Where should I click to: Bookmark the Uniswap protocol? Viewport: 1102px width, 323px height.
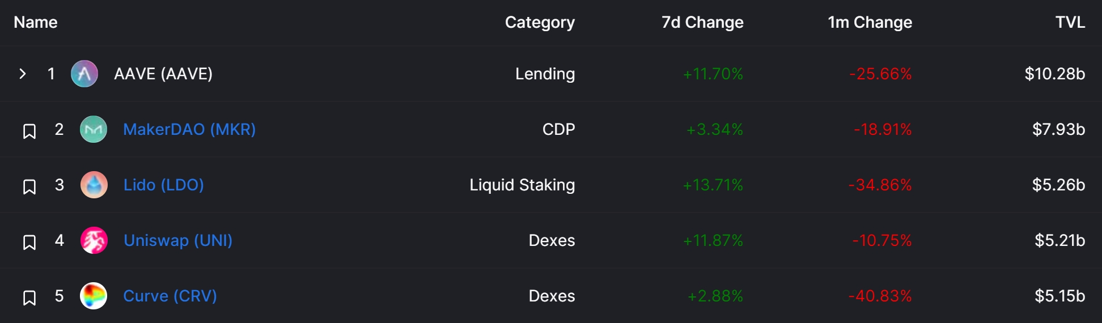click(x=29, y=242)
